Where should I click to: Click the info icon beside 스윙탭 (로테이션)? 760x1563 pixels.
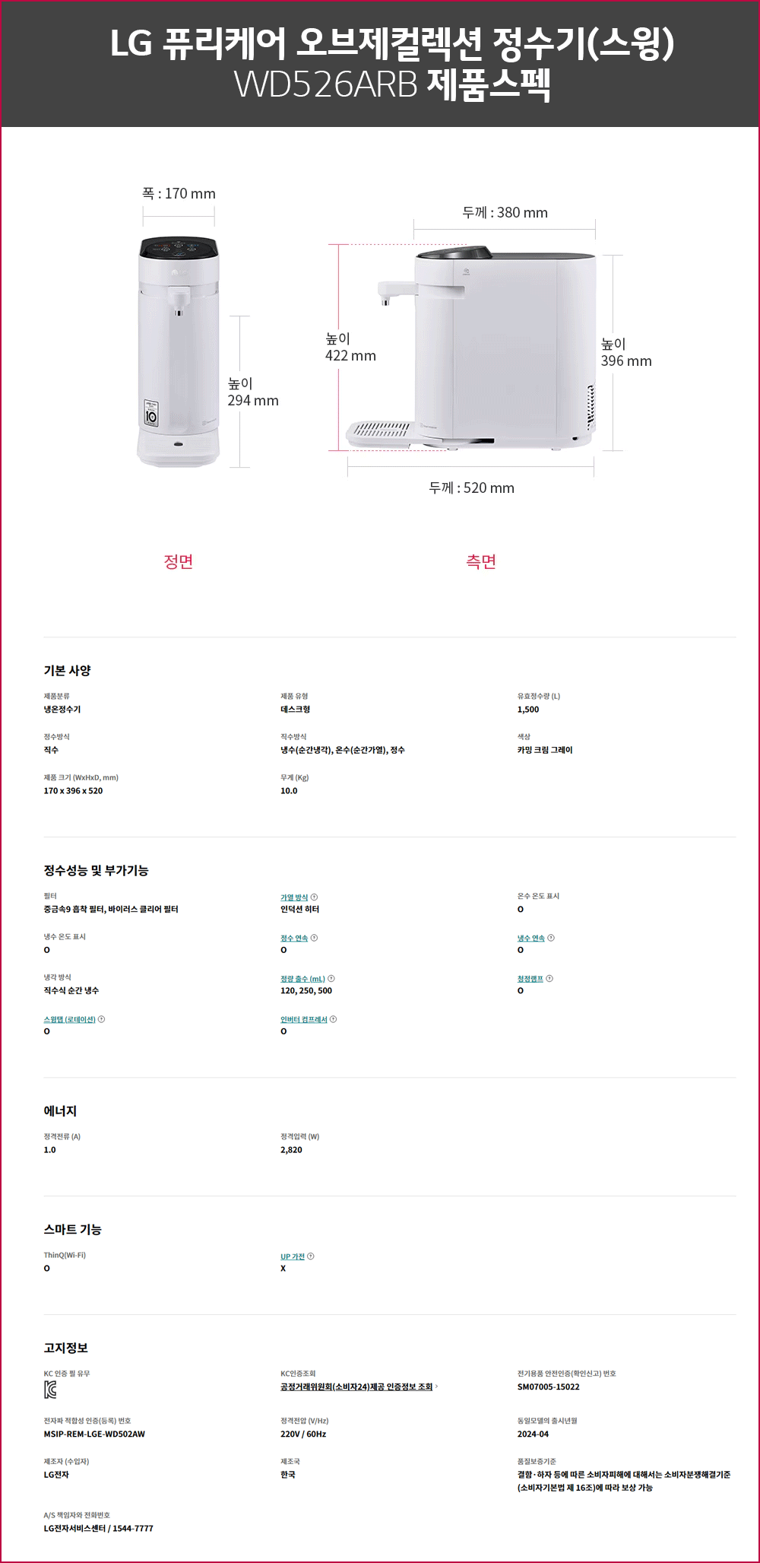pos(102,1019)
